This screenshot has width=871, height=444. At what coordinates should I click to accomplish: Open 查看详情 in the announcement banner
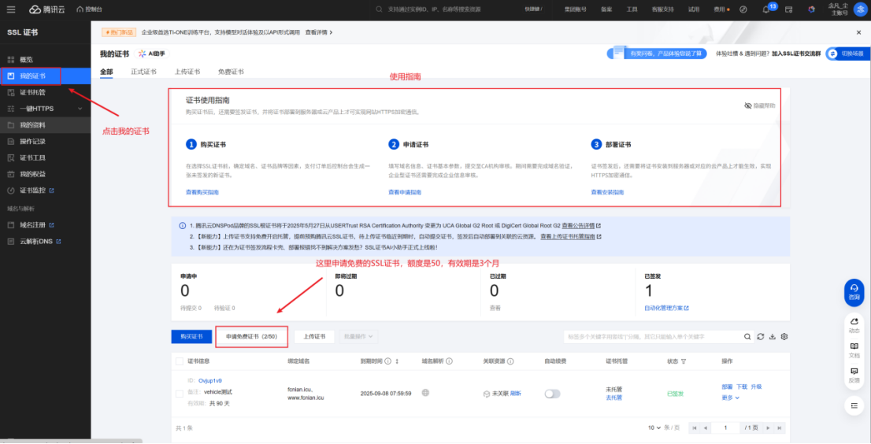[x=319, y=33]
